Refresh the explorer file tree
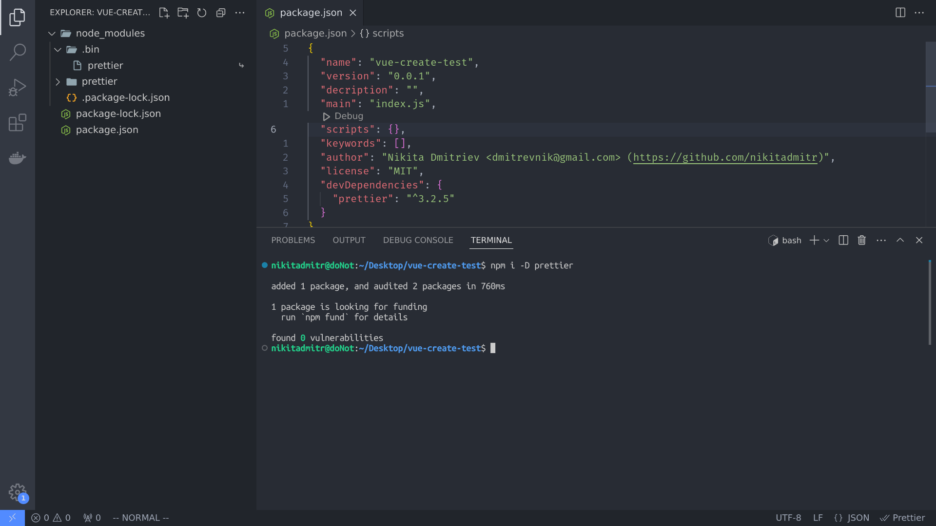936x526 pixels. [202, 13]
